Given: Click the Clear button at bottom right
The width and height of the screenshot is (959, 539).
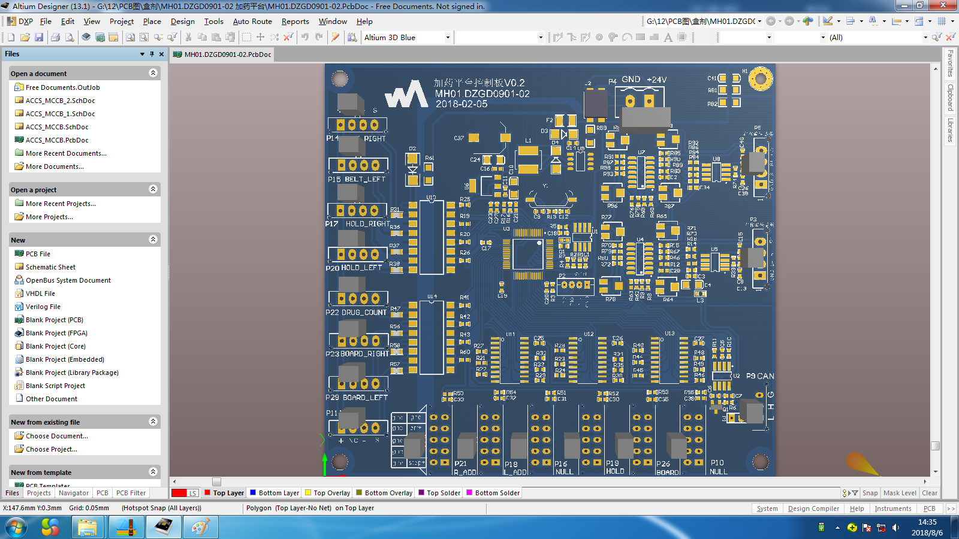Looking at the screenshot, I should [930, 493].
